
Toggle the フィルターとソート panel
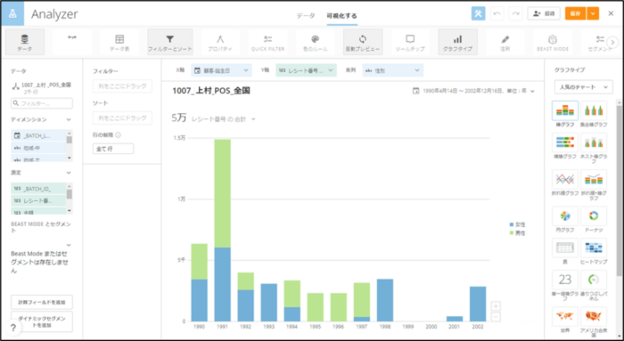click(170, 42)
